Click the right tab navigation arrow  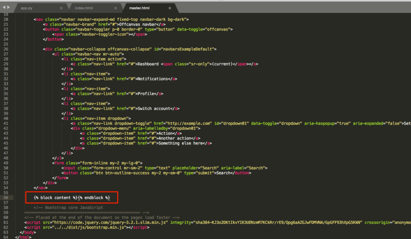pyautogui.click(x=8, y=8)
